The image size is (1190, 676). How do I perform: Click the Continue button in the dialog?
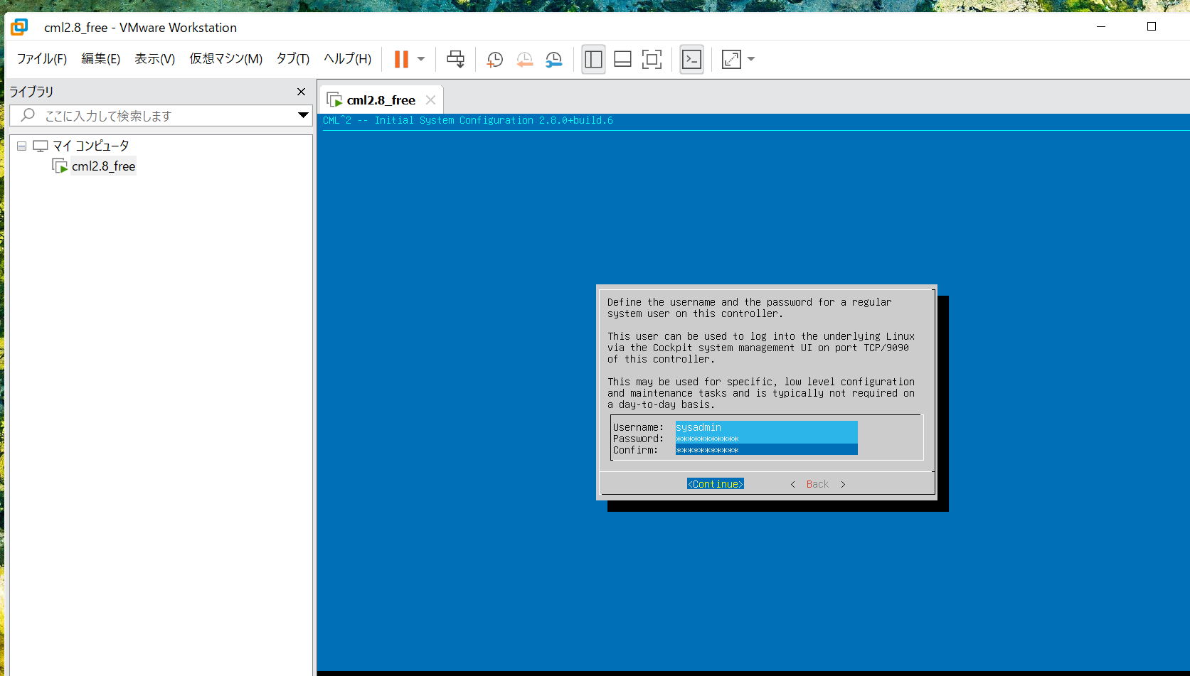click(715, 484)
